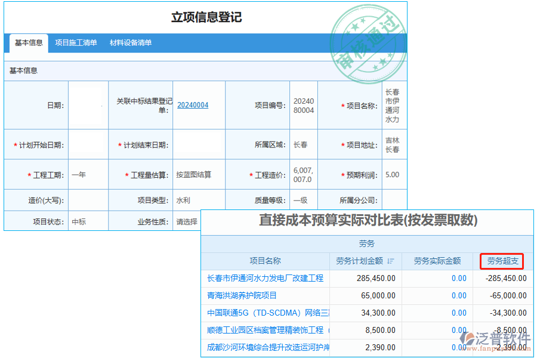Open the 业务性质 请选择 dropdown
The width and height of the screenshot is (537, 358).
click(187, 221)
